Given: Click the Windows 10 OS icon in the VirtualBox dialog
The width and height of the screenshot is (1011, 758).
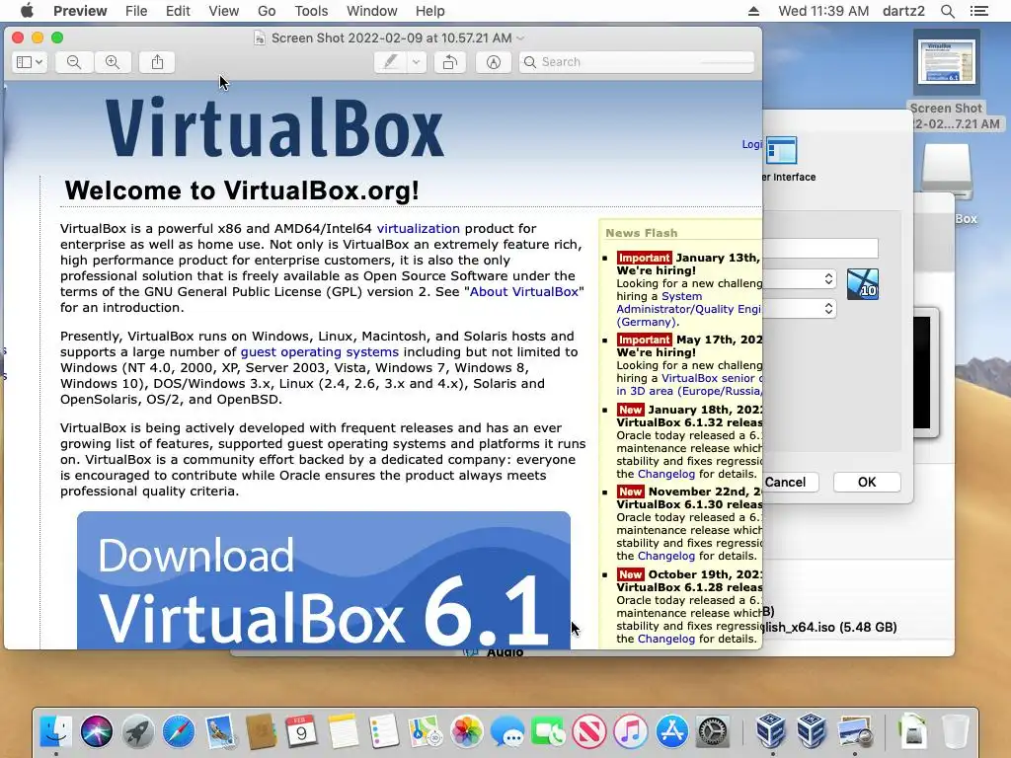Looking at the screenshot, I should (x=863, y=284).
